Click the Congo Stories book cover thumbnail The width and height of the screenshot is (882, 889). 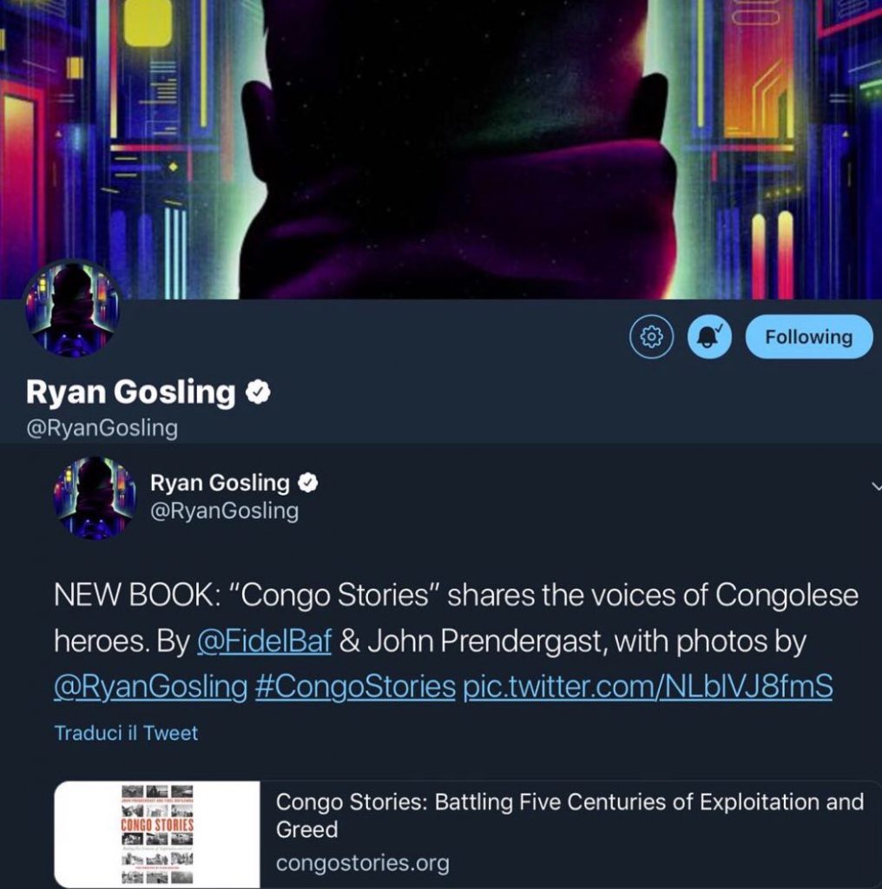click(x=157, y=834)
